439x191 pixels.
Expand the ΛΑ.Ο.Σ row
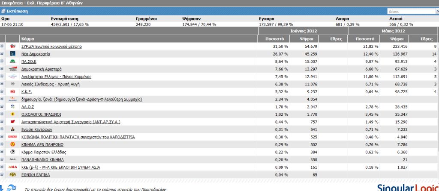pyautogui.click(x=2, y=106)
